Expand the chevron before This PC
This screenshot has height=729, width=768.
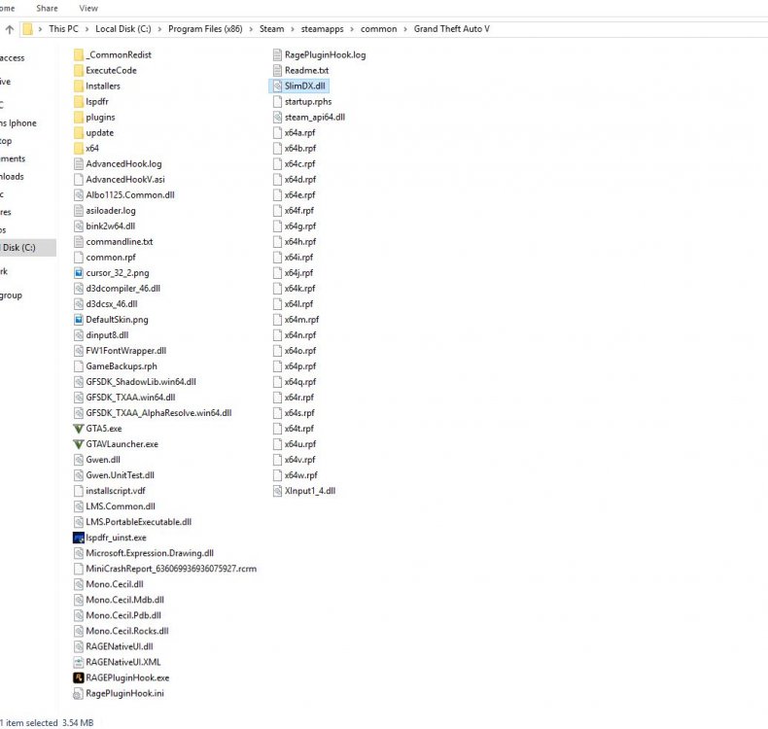[40, 29]
